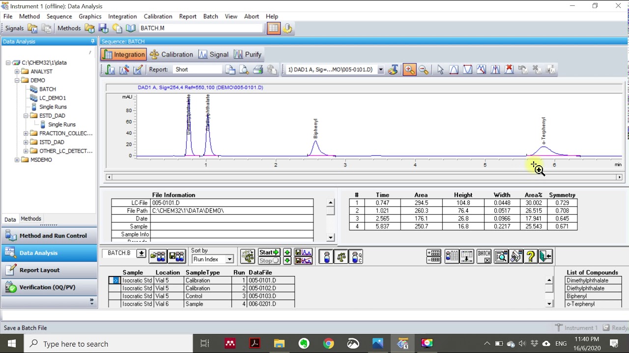Image resolution: width=629 pixels, height=353 pixels.
Task: Click the BATCH.B download arrow button
Action: tap(141, 253)
